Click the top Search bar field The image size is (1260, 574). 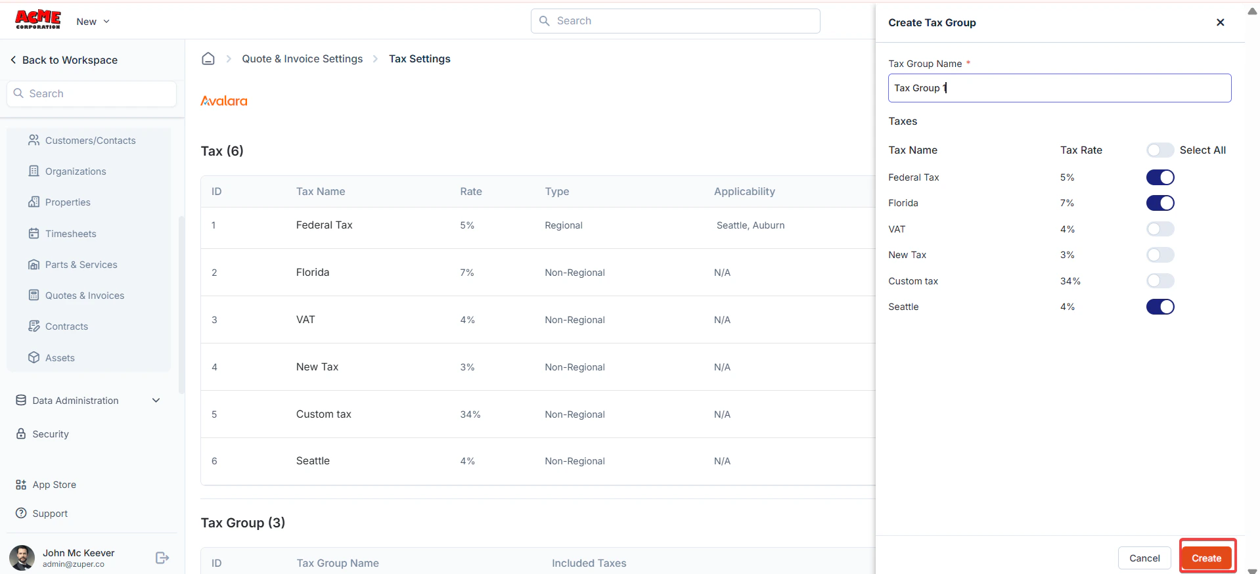coord(675,21)
